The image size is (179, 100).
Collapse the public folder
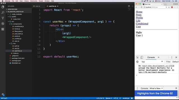point(14,17)
